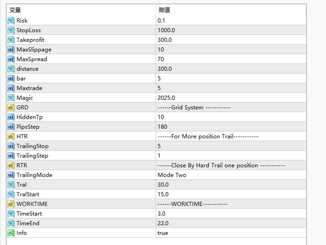
Task: Select the StopLoss value 1000.0 field
Action: pyautogui.click(x=166, y=30)
